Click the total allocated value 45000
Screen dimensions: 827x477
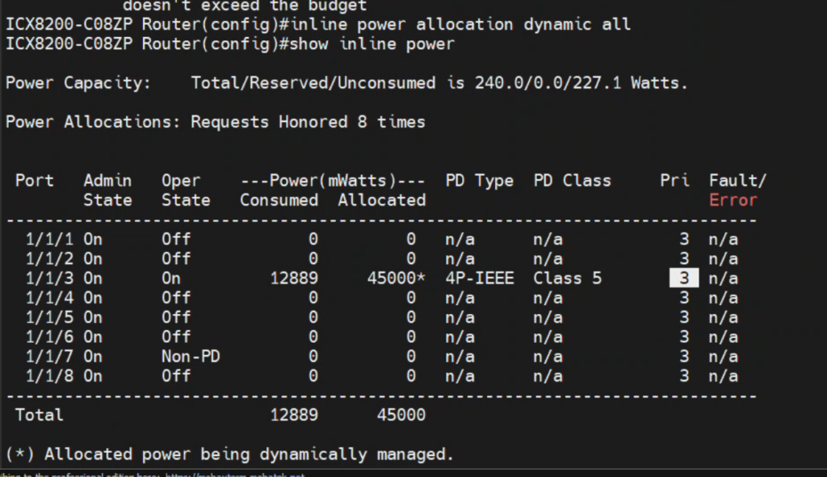point(401,415)
